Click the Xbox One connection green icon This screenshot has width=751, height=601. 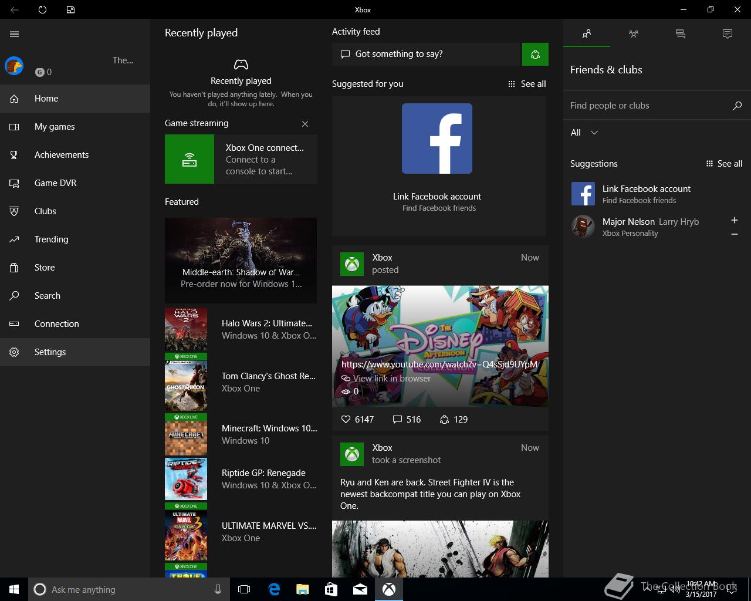tap(190, 159)
